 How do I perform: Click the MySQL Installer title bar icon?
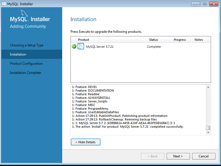tap(4, 4)
